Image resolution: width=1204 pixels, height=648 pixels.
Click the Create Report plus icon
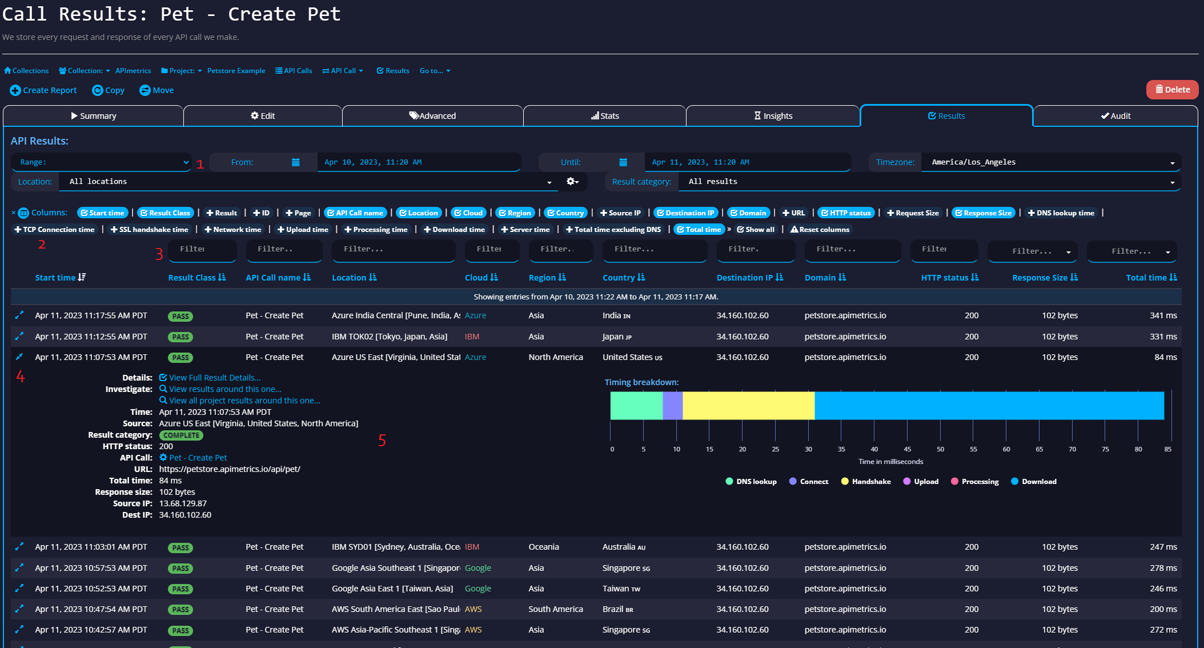(x=15, y=90)
